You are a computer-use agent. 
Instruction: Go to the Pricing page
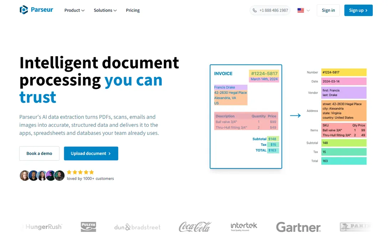[x=133, y=10]
